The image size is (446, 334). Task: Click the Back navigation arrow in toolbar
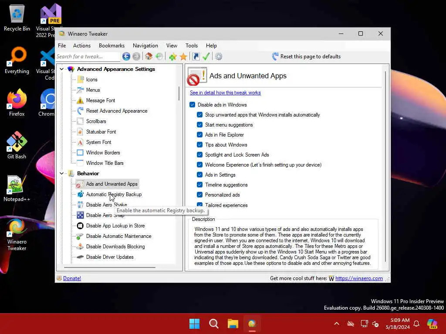point(126,57)
